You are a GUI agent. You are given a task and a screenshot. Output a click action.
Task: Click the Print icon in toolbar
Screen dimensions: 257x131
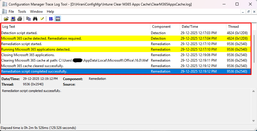(19, 19)
